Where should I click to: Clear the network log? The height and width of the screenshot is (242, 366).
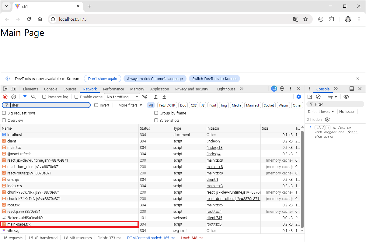click(x=14, y=97)
